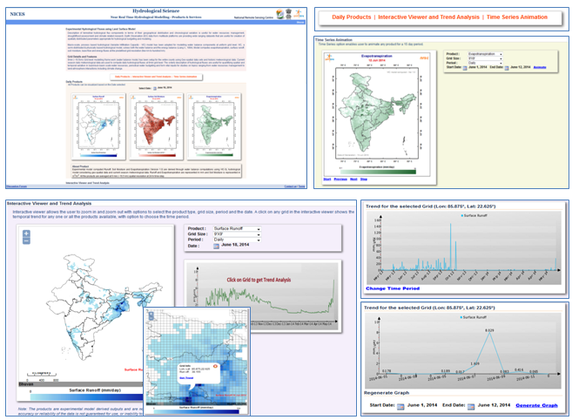572x420 pixels.
Task: Open the Start Date calendar under Regenerate Graph
Action: coord(400,406)
